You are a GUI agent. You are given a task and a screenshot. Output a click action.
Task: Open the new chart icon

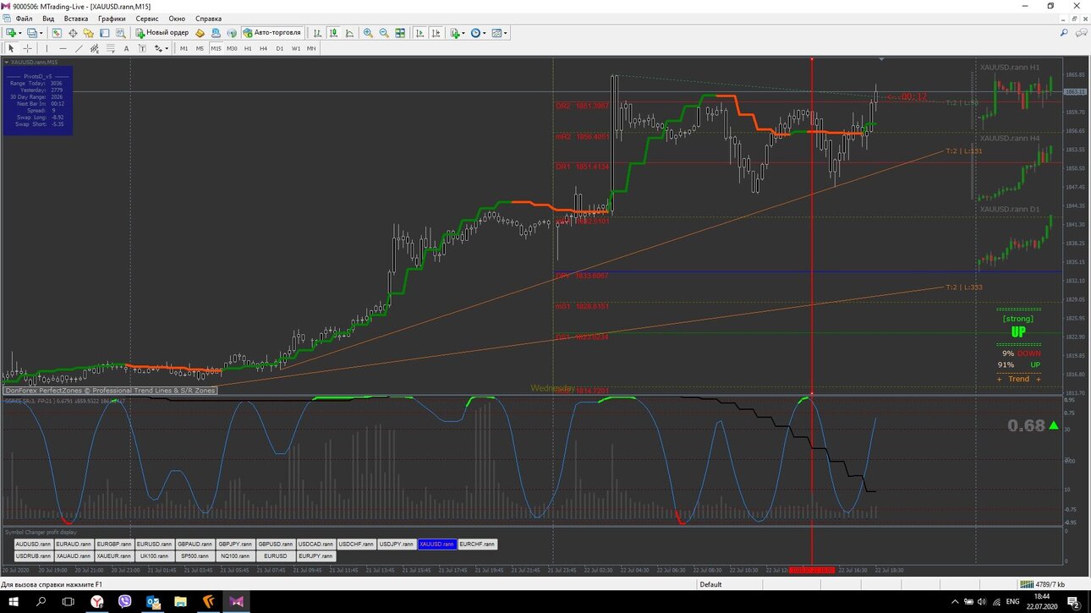tap(11, 33)
